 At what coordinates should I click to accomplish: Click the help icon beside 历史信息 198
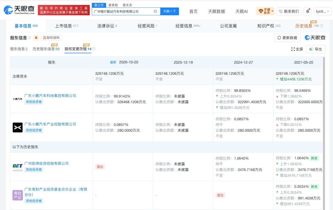tap(322, 26)
